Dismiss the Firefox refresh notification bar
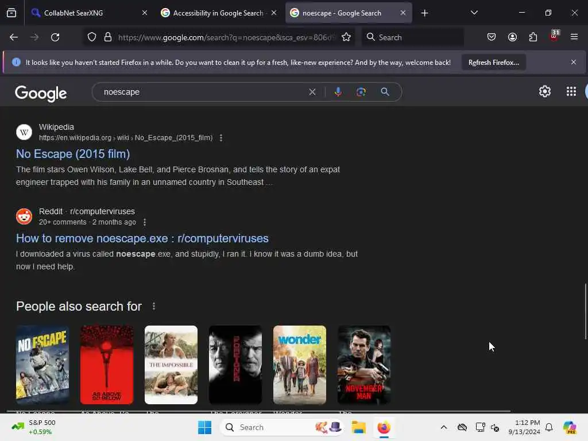588x441 pixels. coord(574,62)
